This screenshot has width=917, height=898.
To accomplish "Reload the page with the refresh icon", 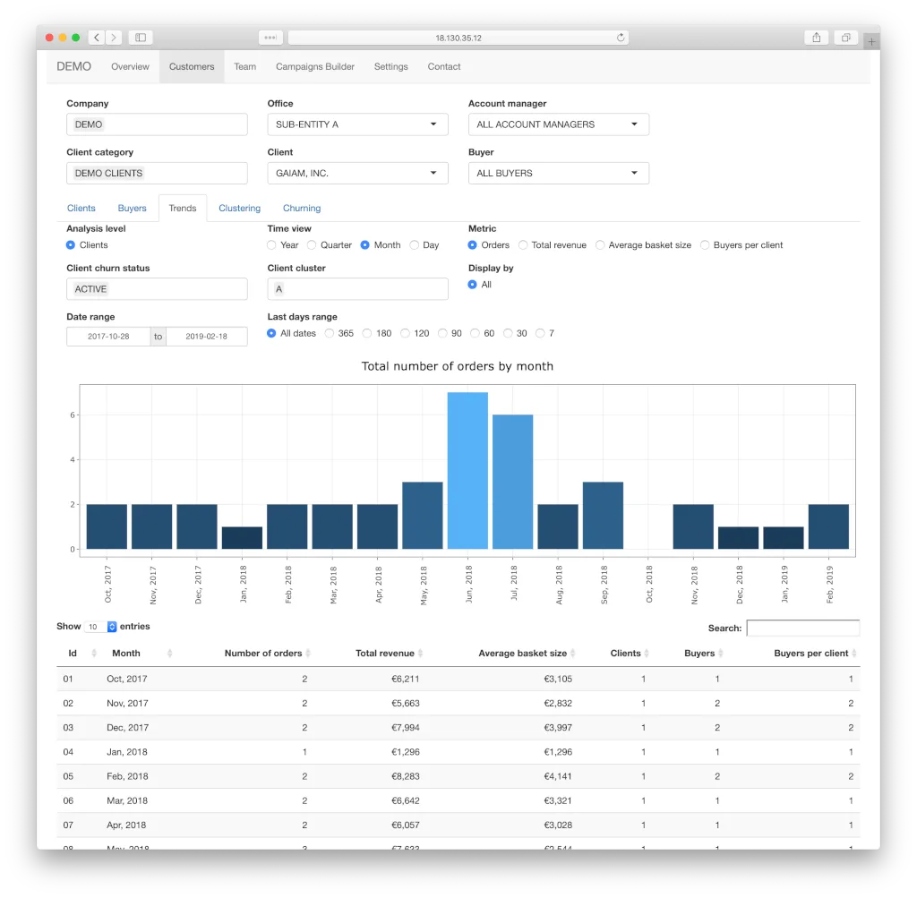I will pyautogui.click(x=621, y=38).
